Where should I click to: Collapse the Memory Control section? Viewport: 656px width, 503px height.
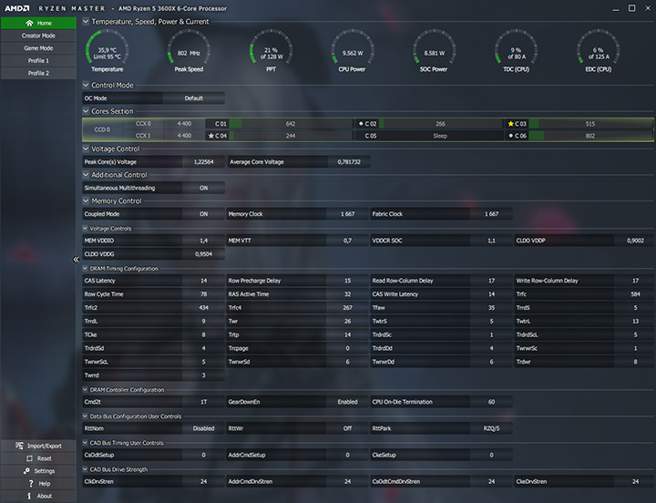coord(86,200)
